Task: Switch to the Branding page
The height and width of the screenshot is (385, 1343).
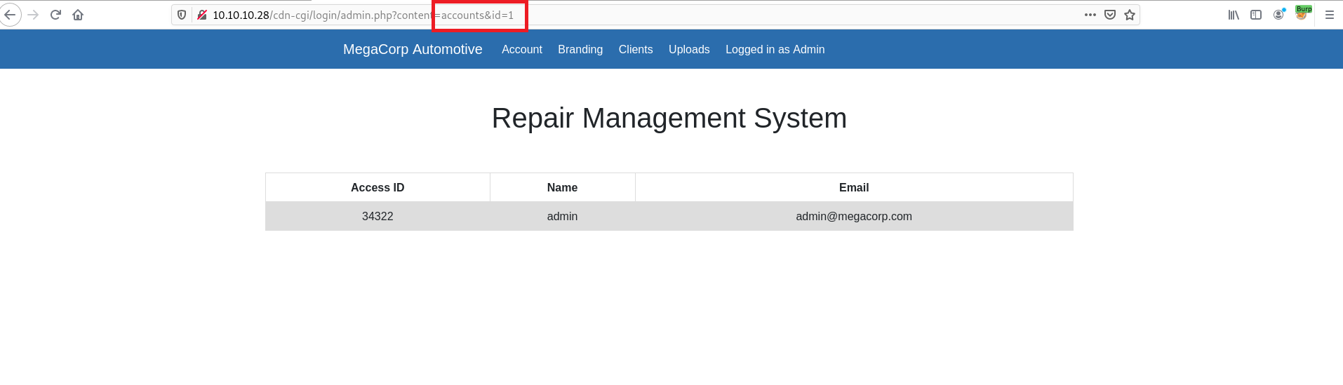Action: click(x=580, y=50)
